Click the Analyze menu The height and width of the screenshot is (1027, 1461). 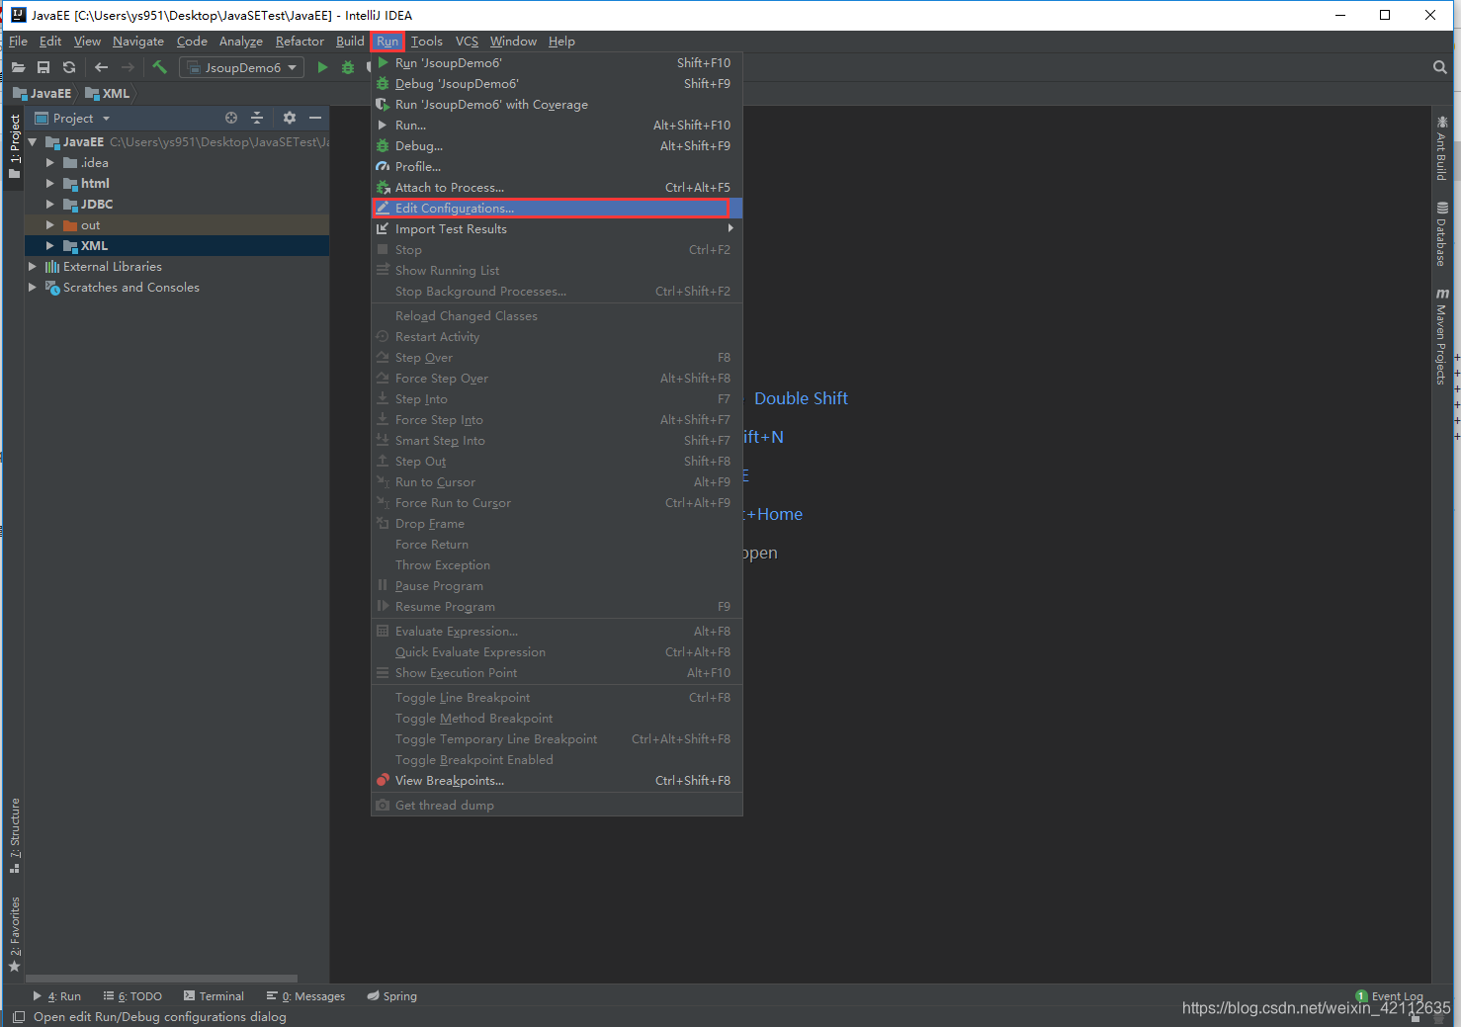241,42
